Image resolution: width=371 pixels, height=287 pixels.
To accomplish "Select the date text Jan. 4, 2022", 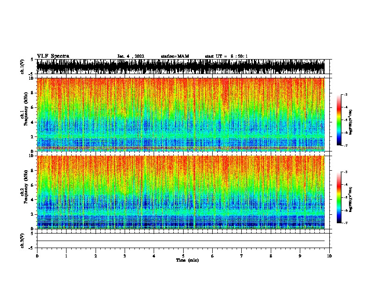I will pyautogui.click(x=131, y=56).
